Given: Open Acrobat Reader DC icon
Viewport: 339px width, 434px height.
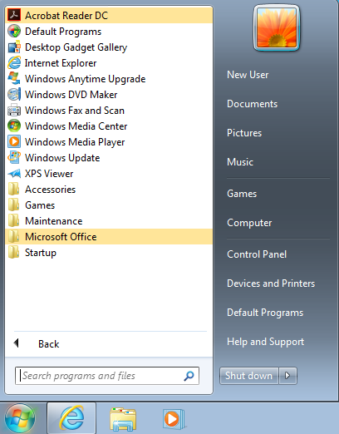Looking at the screenshot, I should [x=14, y=15].
